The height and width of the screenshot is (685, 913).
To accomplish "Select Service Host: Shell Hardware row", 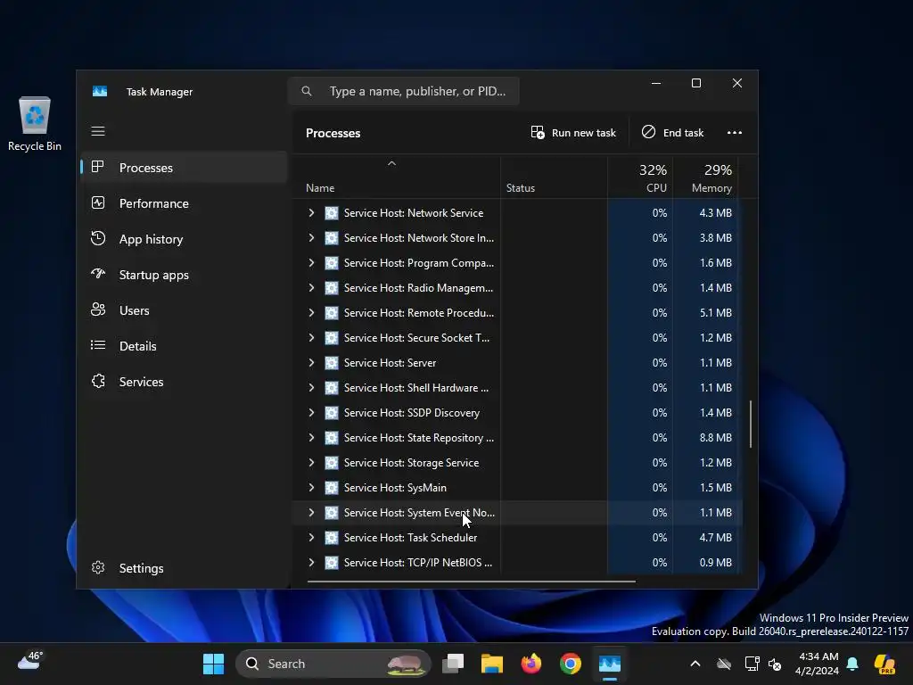I will (x=518, y=388).
